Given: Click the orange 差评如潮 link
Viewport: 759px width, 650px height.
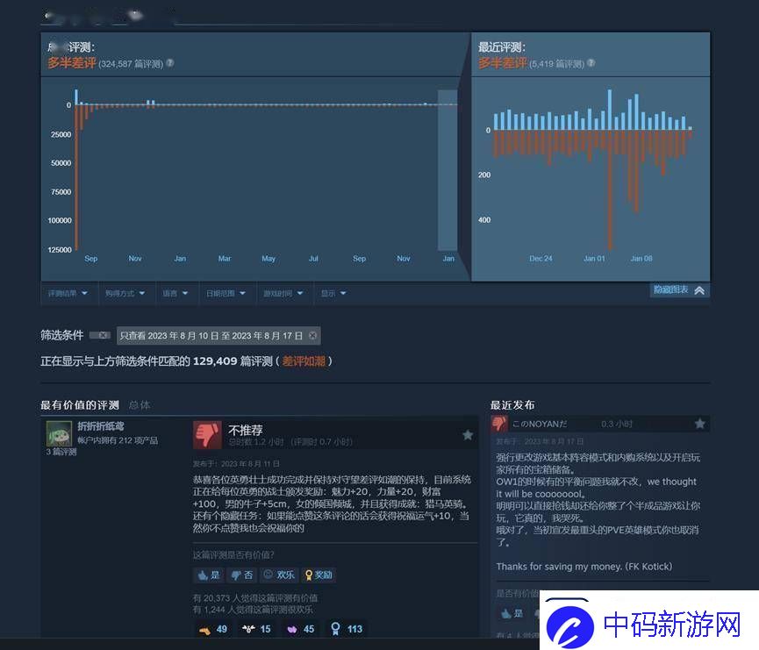Looking at the screenshot, I should tap(304, 361).
